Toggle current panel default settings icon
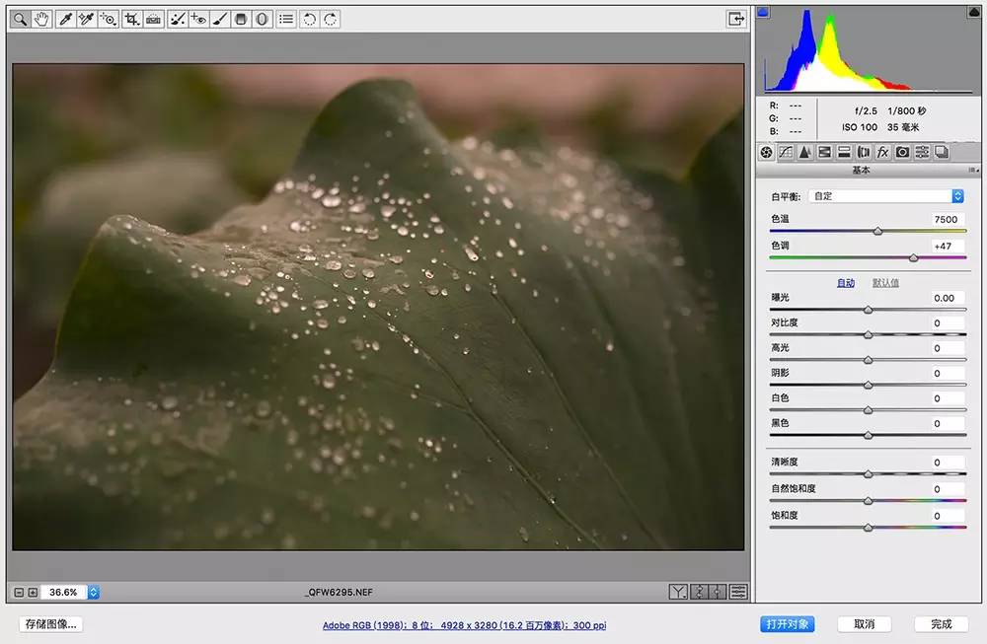This screenshot has height=644, width=987. pyautogui.click(x=738, y=592)
